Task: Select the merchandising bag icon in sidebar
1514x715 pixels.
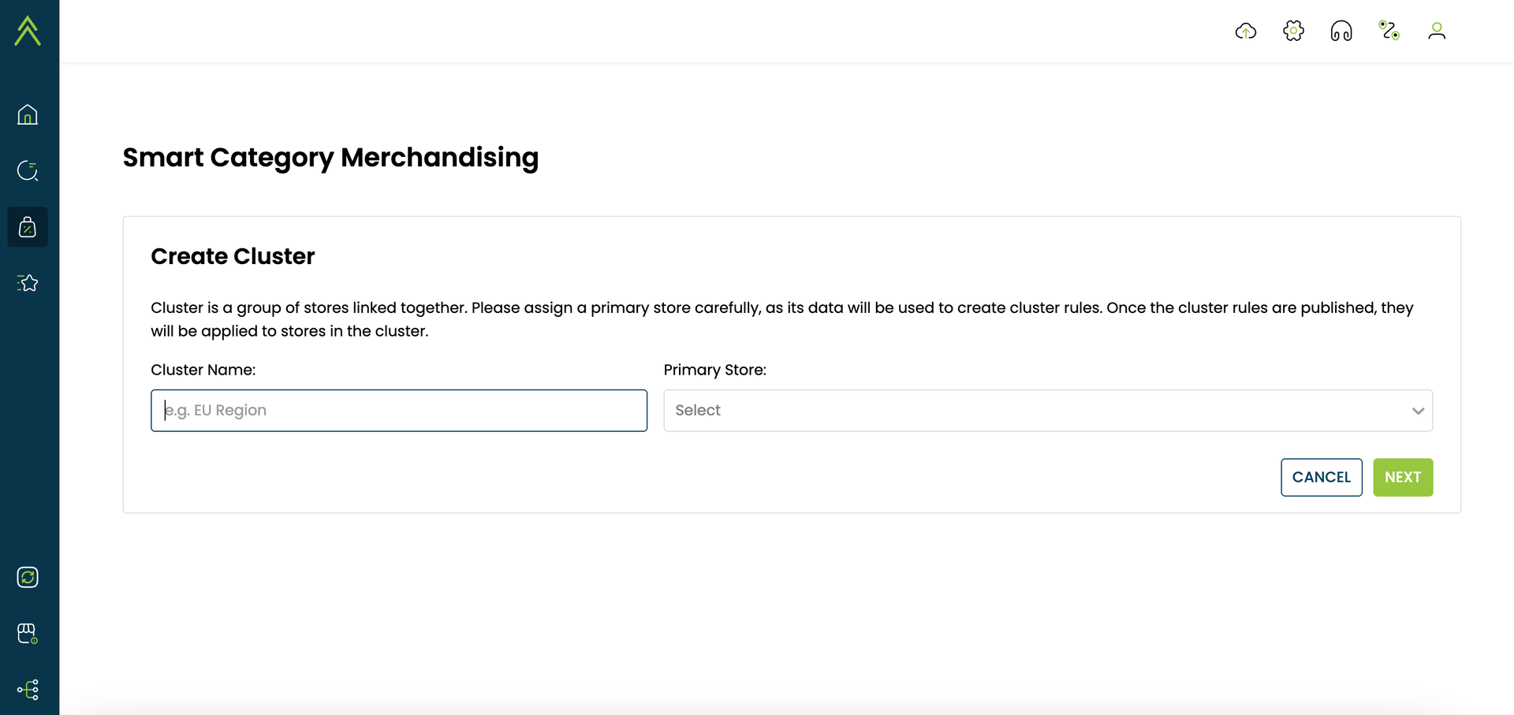Action: click(x=28, y=227)
